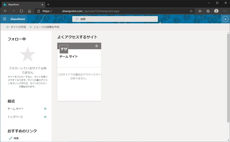Click the card's no recent activity text

click(x=79, y=76)
